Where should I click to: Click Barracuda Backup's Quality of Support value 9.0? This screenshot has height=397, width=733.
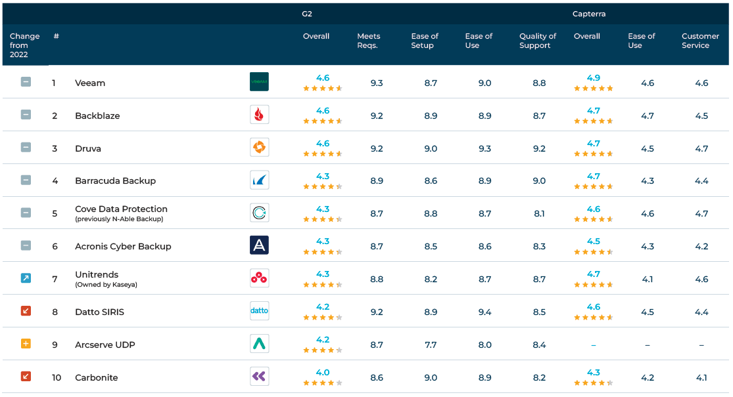click(x=539, y=181)
